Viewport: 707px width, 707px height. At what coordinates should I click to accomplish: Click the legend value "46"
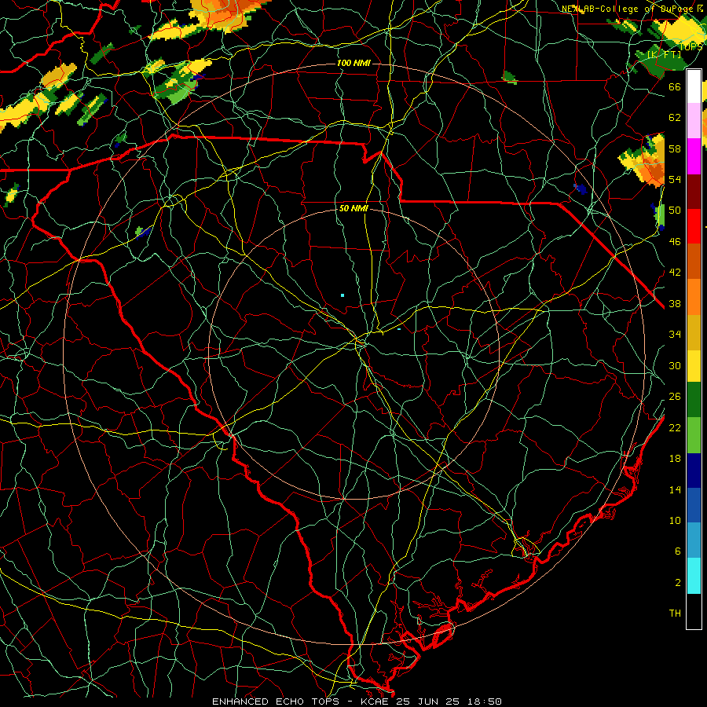pos(675,242)
